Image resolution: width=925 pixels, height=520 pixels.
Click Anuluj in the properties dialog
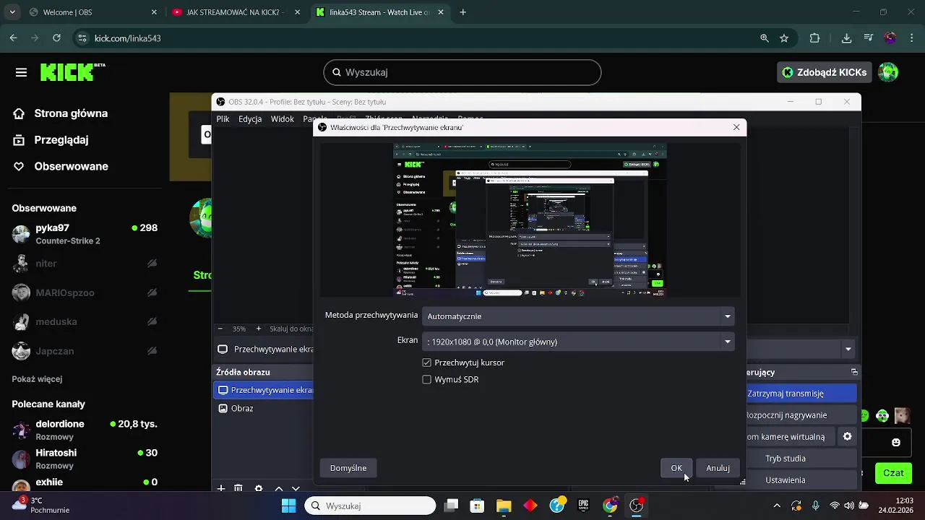coord(718,468)
